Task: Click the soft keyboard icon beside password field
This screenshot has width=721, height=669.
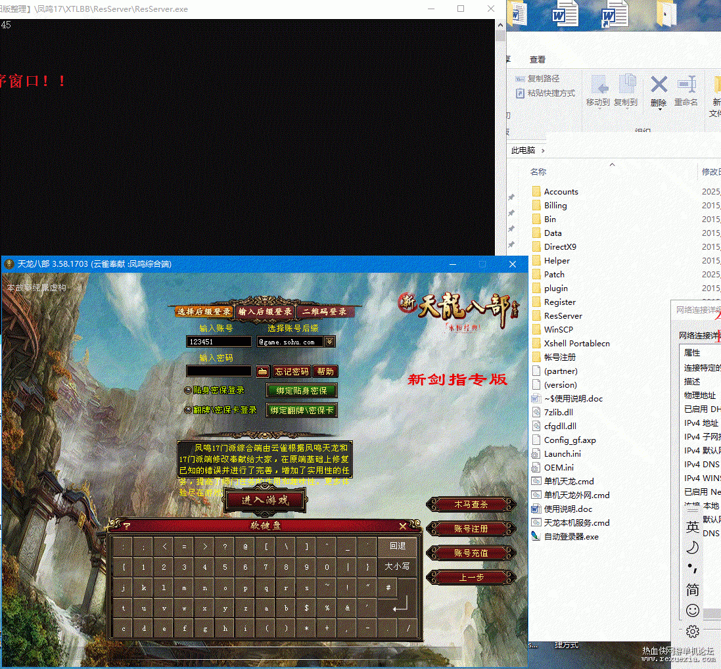Action: (262, 371)
